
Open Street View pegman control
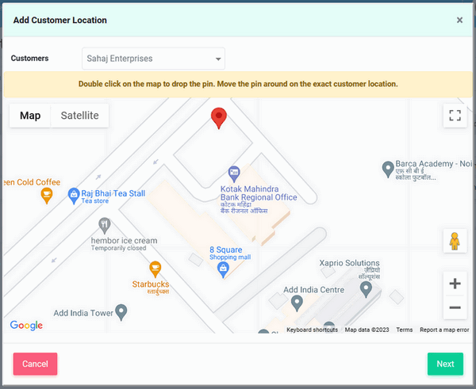(455, 241)
